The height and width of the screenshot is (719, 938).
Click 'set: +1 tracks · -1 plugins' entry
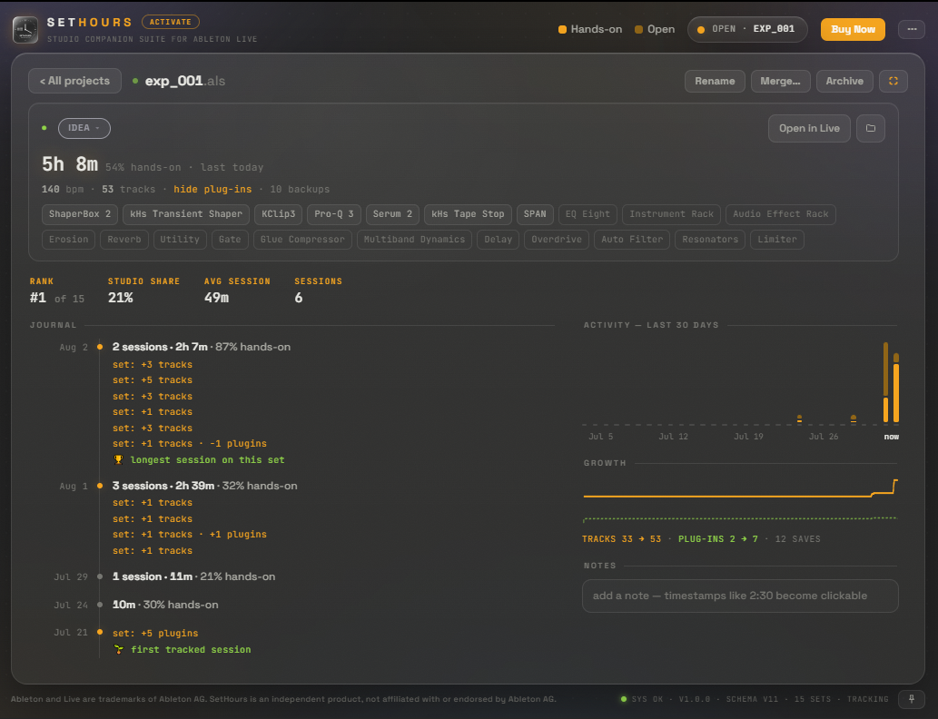(190, 444)
